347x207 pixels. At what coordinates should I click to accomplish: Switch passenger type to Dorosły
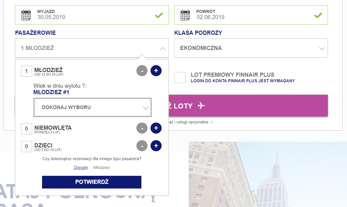tap(81, 168)
